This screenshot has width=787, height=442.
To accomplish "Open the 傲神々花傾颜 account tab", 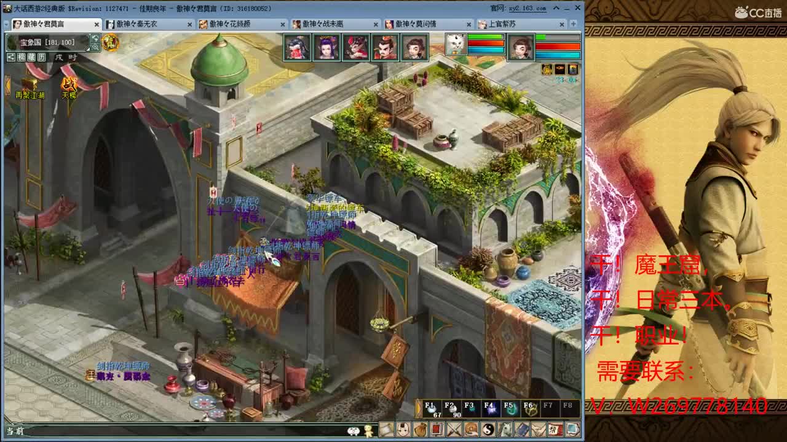I will tap(242, 24).
